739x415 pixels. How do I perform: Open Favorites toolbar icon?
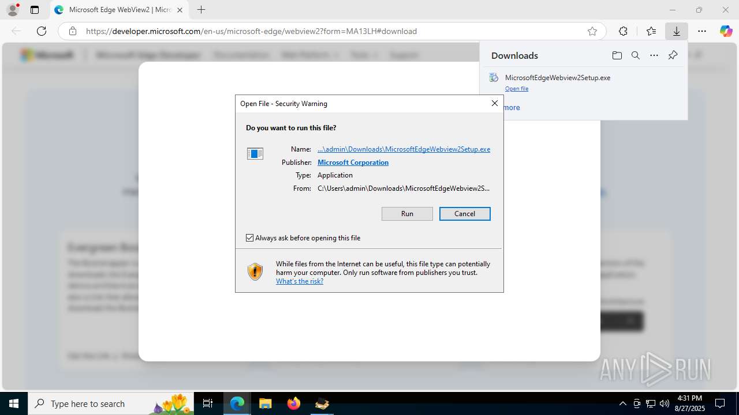click(651, 31)
